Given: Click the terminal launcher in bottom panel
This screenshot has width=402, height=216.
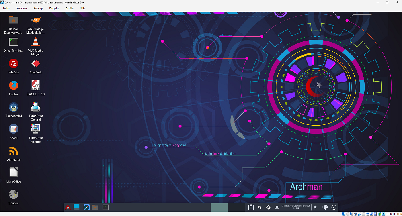Looking at the screenshot, I should [105, 207].
